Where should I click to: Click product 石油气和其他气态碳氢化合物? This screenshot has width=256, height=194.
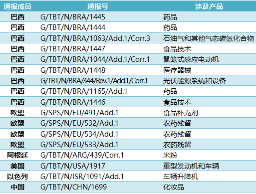(209, 38)
